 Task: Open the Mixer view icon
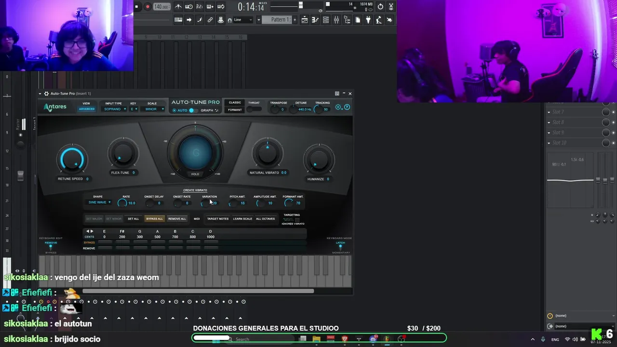tap(336, 20)
